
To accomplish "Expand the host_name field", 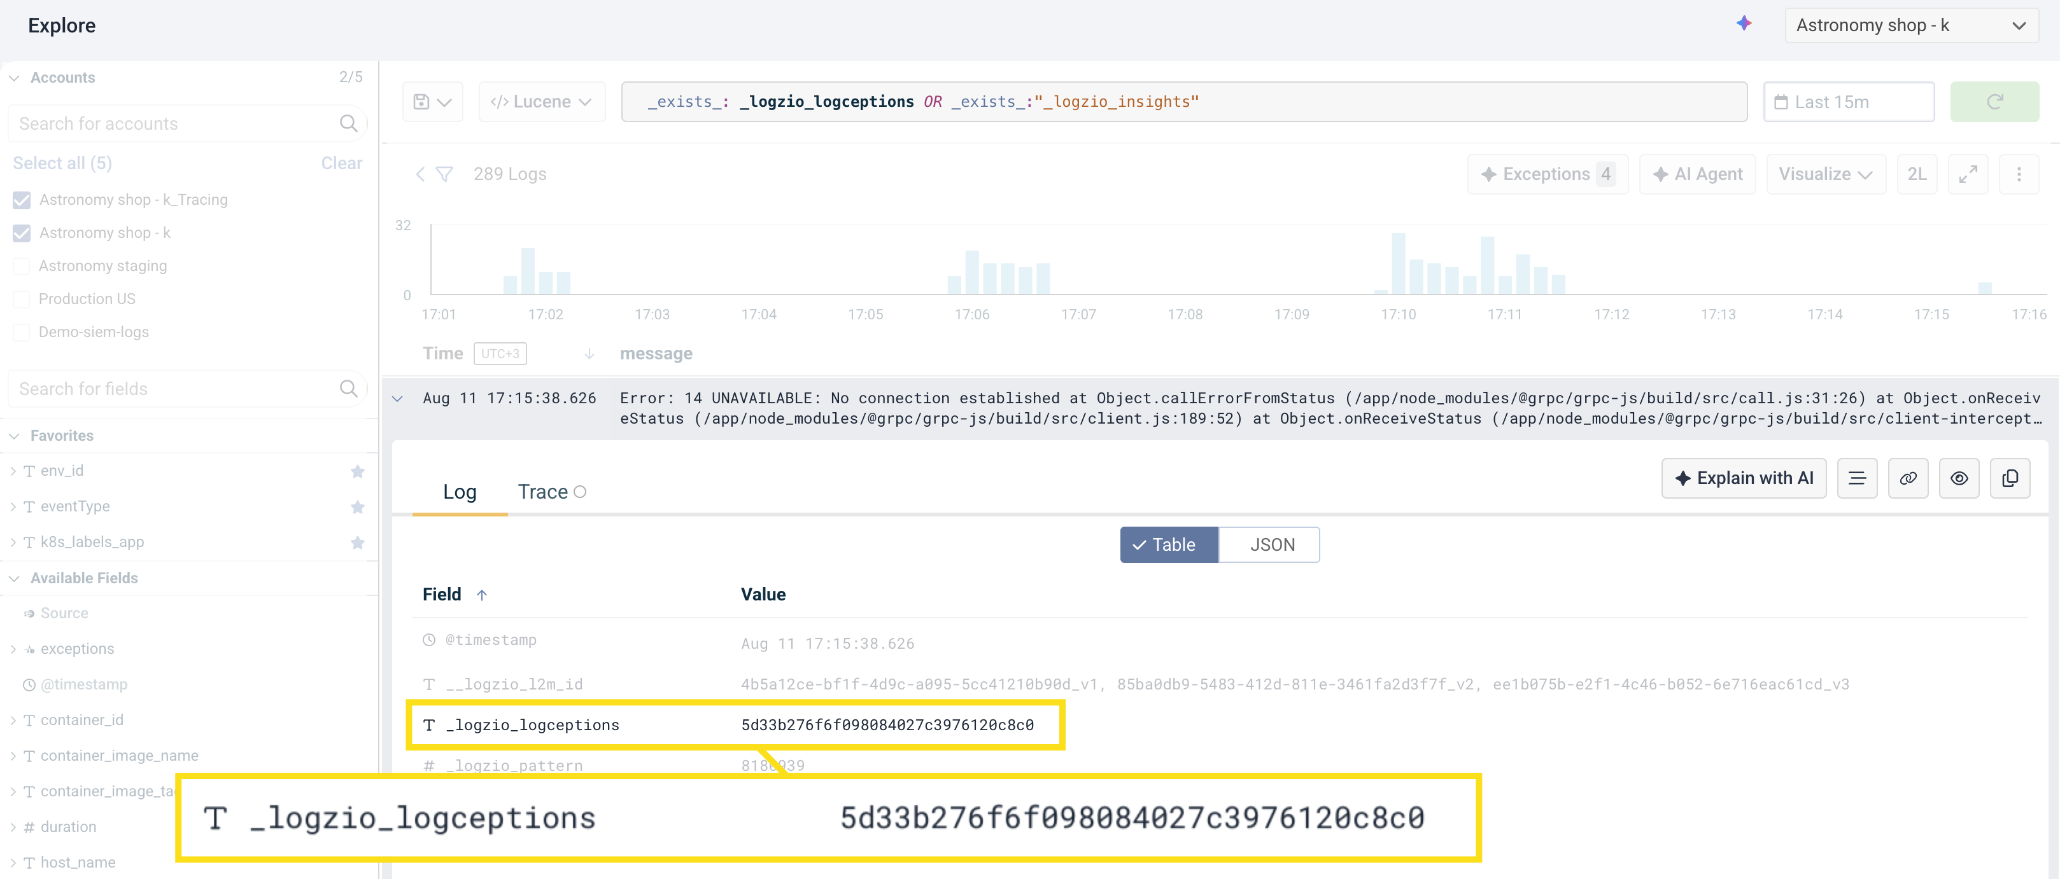I will coord(13,862).
